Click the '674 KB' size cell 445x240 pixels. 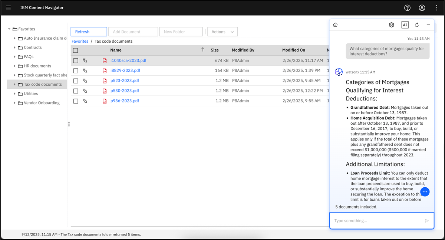pos(222,60)
